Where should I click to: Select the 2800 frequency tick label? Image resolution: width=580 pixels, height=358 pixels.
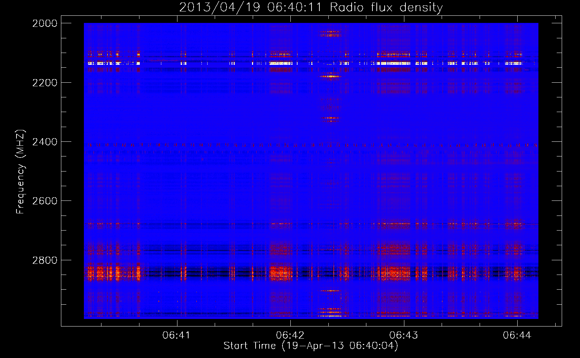[x=45, y=260]
